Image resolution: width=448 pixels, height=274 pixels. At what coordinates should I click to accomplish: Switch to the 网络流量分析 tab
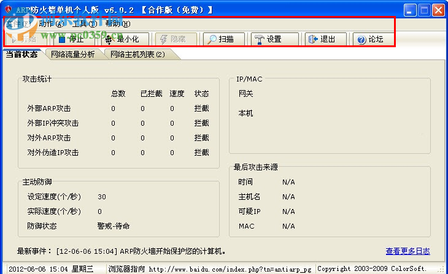pyautogui.click(x=72, y=54)
